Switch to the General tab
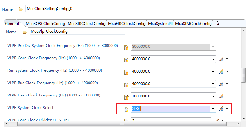The height and width of the screenshot is (130, 250). coord(12,24)
